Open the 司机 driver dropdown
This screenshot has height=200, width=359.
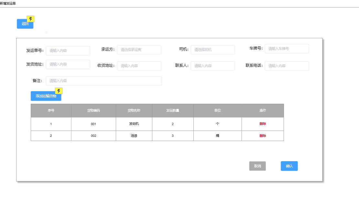[213, 50]
